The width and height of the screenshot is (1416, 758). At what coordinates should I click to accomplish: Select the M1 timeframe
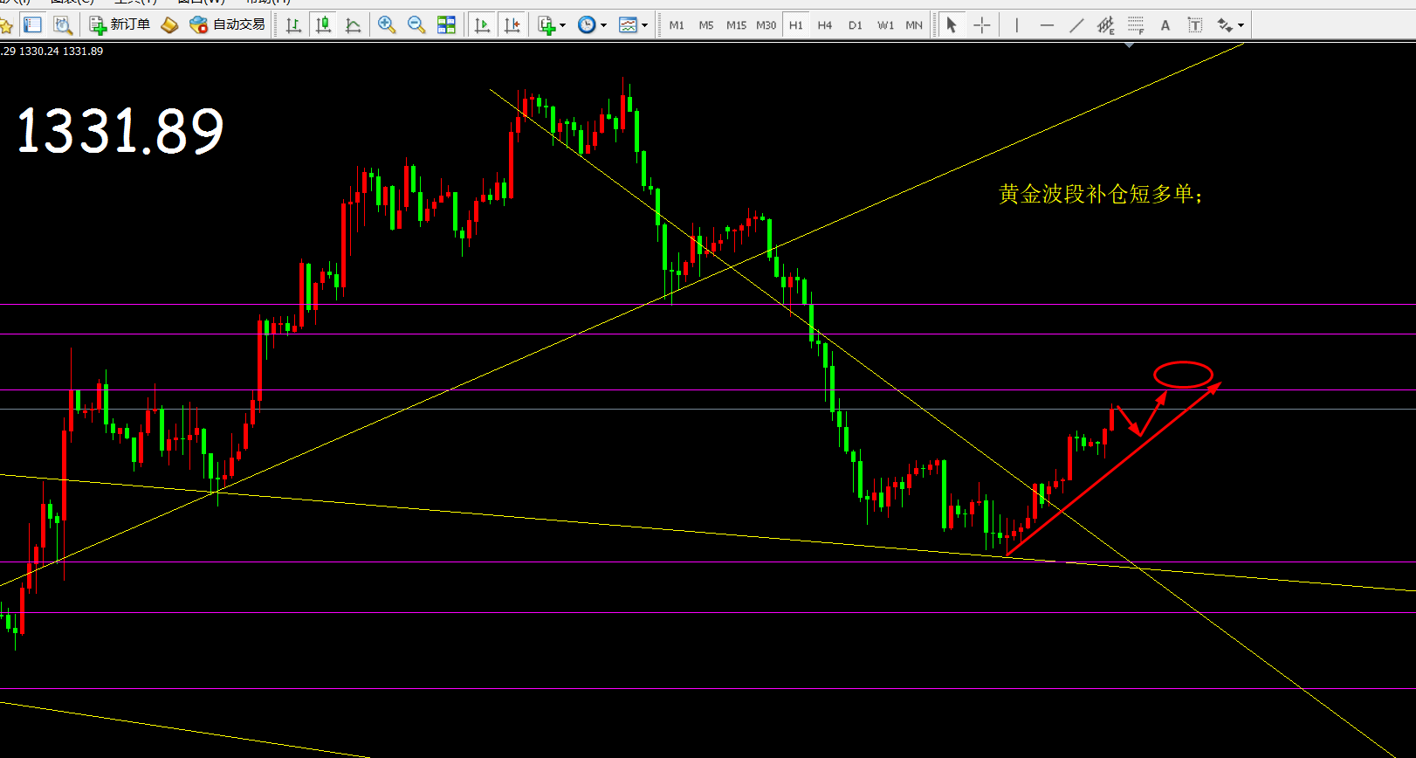[x=677, y=25]
